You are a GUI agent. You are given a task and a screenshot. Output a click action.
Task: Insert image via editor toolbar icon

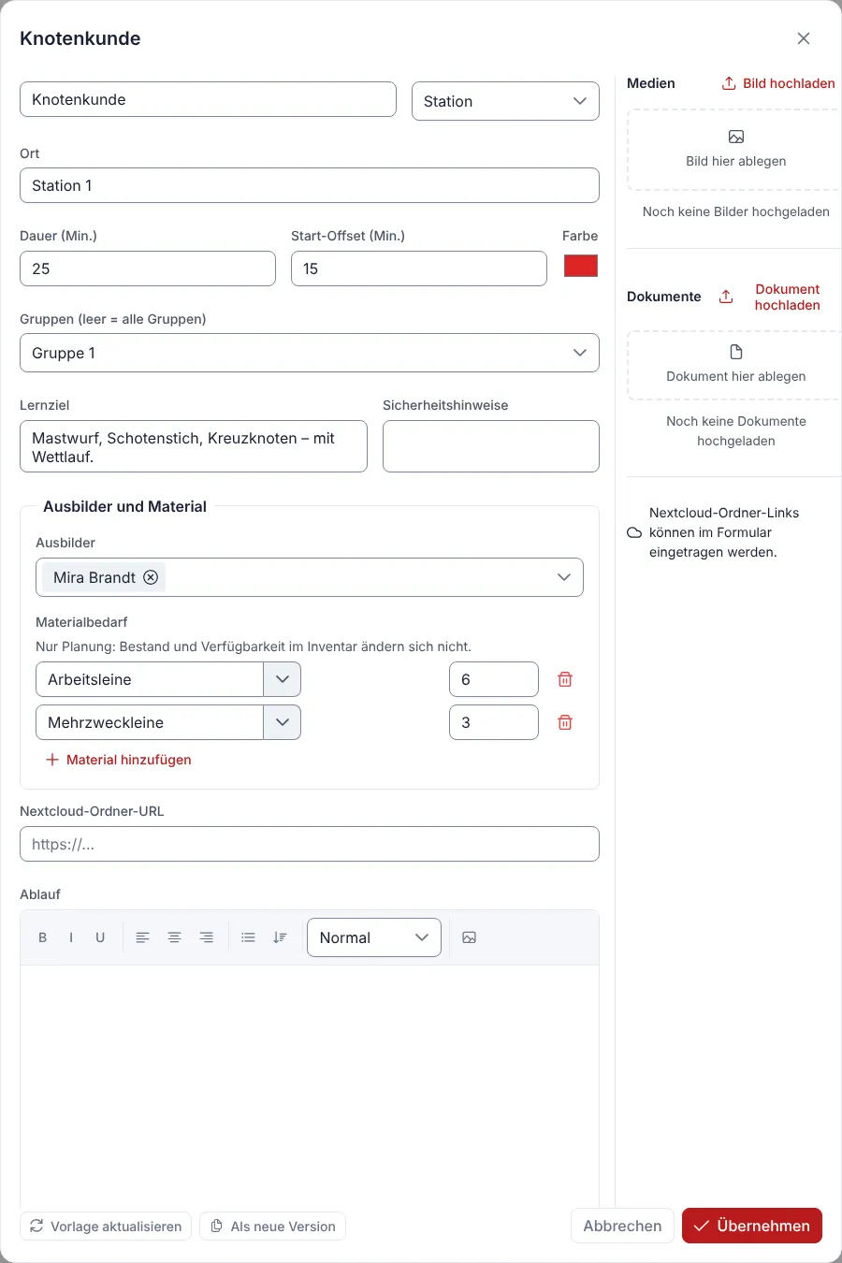[x=470, y=937]
